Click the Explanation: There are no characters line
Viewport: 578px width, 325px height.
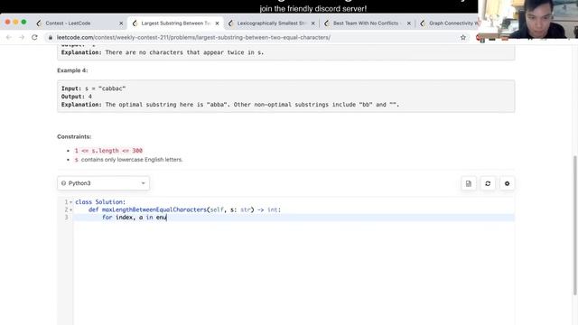click(163, 52)
